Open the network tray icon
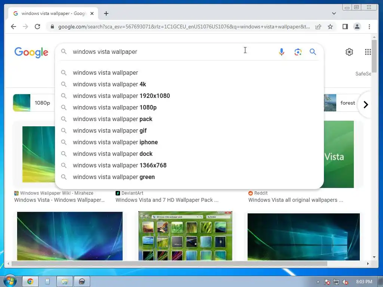 pyautogui.click(x=336, y=282)
